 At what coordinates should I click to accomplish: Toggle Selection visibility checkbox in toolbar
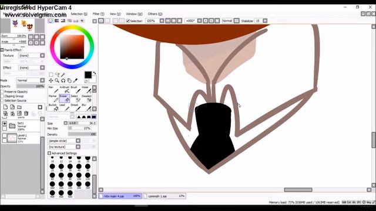[128, 21]
